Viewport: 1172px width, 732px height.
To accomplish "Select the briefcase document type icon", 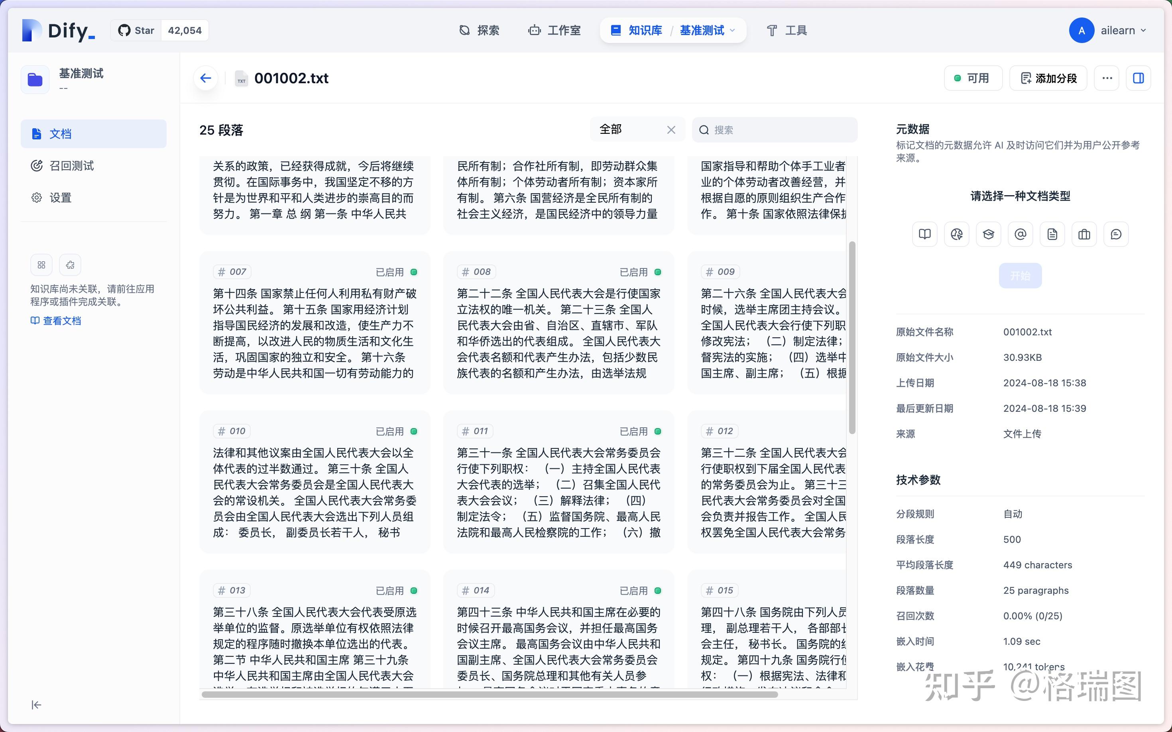I will coord(1084,234).
